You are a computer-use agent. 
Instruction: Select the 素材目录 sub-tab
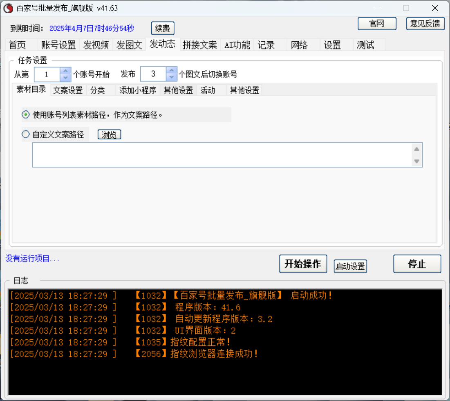click(31, 90)
